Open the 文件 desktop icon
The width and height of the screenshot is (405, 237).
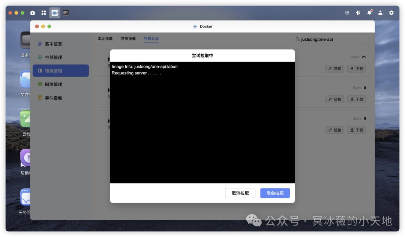(25, 79)
